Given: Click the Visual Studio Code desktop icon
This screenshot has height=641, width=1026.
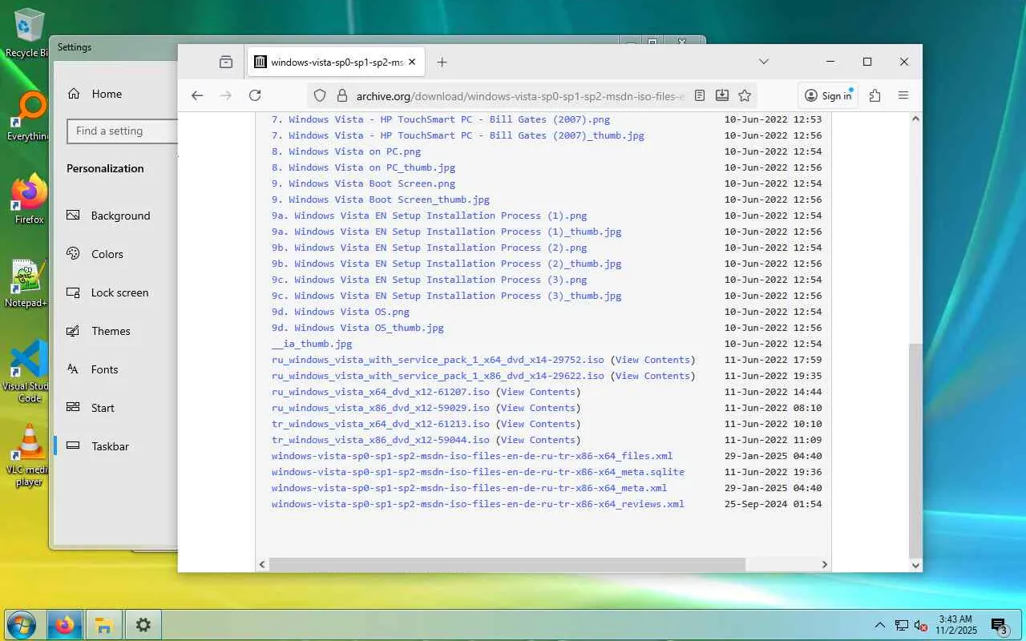Looking at the screenshot, I should [x=27, y=371].
